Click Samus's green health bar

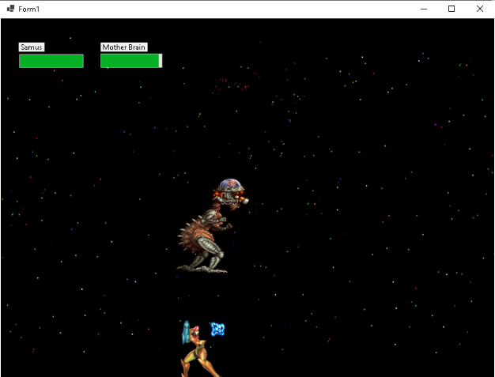click(x=51, y=61)
